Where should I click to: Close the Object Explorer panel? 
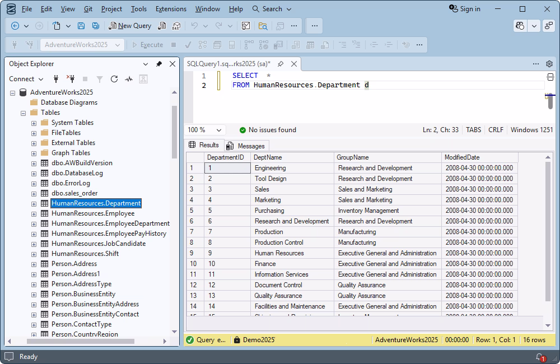pyautogui.click(x=172, y=64)
